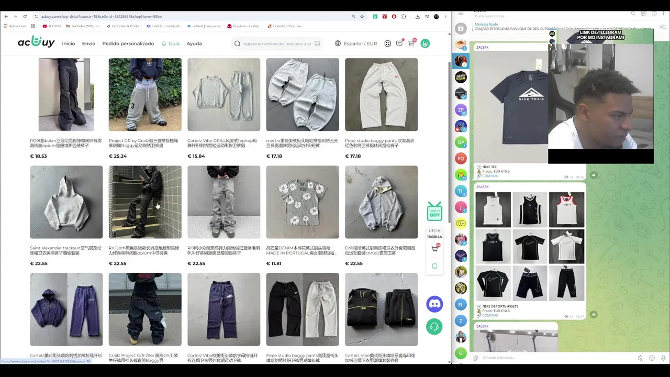670x377 pixels.
Task: Open the acbuy user avatar
Action: pyautogui.click(x=425, y=43)
